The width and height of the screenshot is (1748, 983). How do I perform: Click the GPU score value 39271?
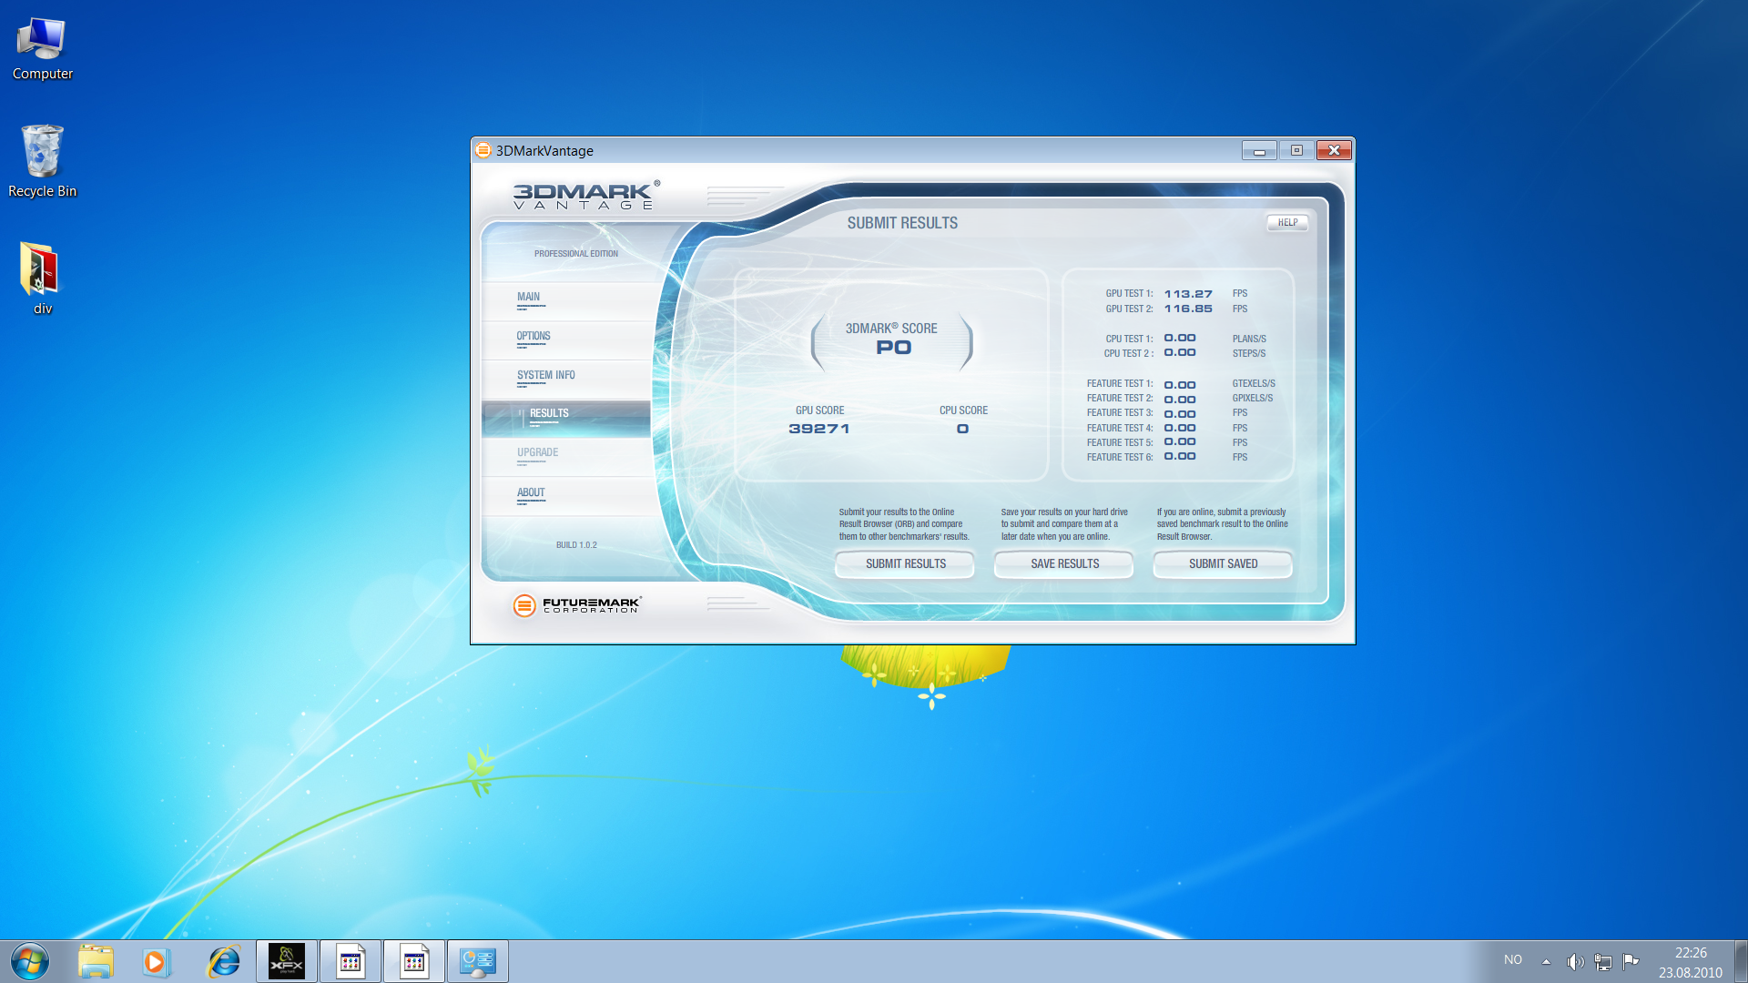[x=819, y=429]
